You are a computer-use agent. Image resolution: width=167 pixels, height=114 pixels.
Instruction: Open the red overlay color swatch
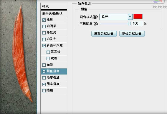138,17
